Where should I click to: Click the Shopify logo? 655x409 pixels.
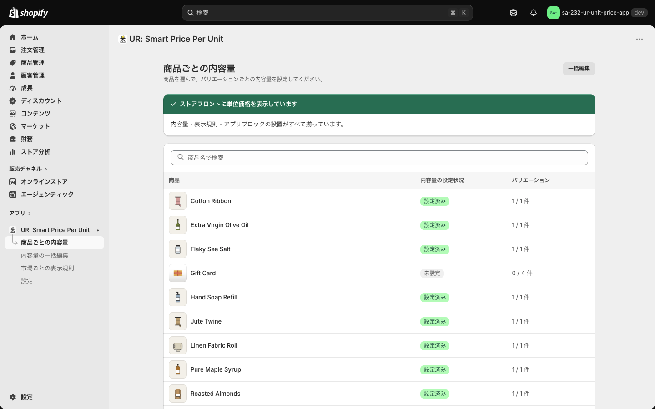point(29,13)
